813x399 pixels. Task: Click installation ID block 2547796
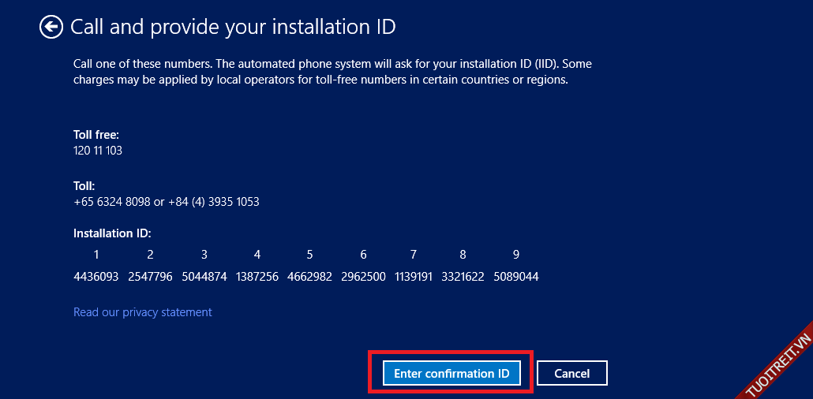point(150,277)
